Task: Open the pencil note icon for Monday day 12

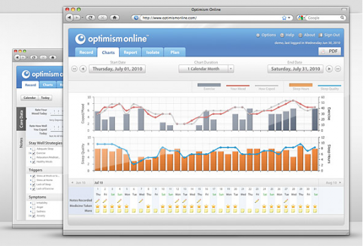Action: 177,201
